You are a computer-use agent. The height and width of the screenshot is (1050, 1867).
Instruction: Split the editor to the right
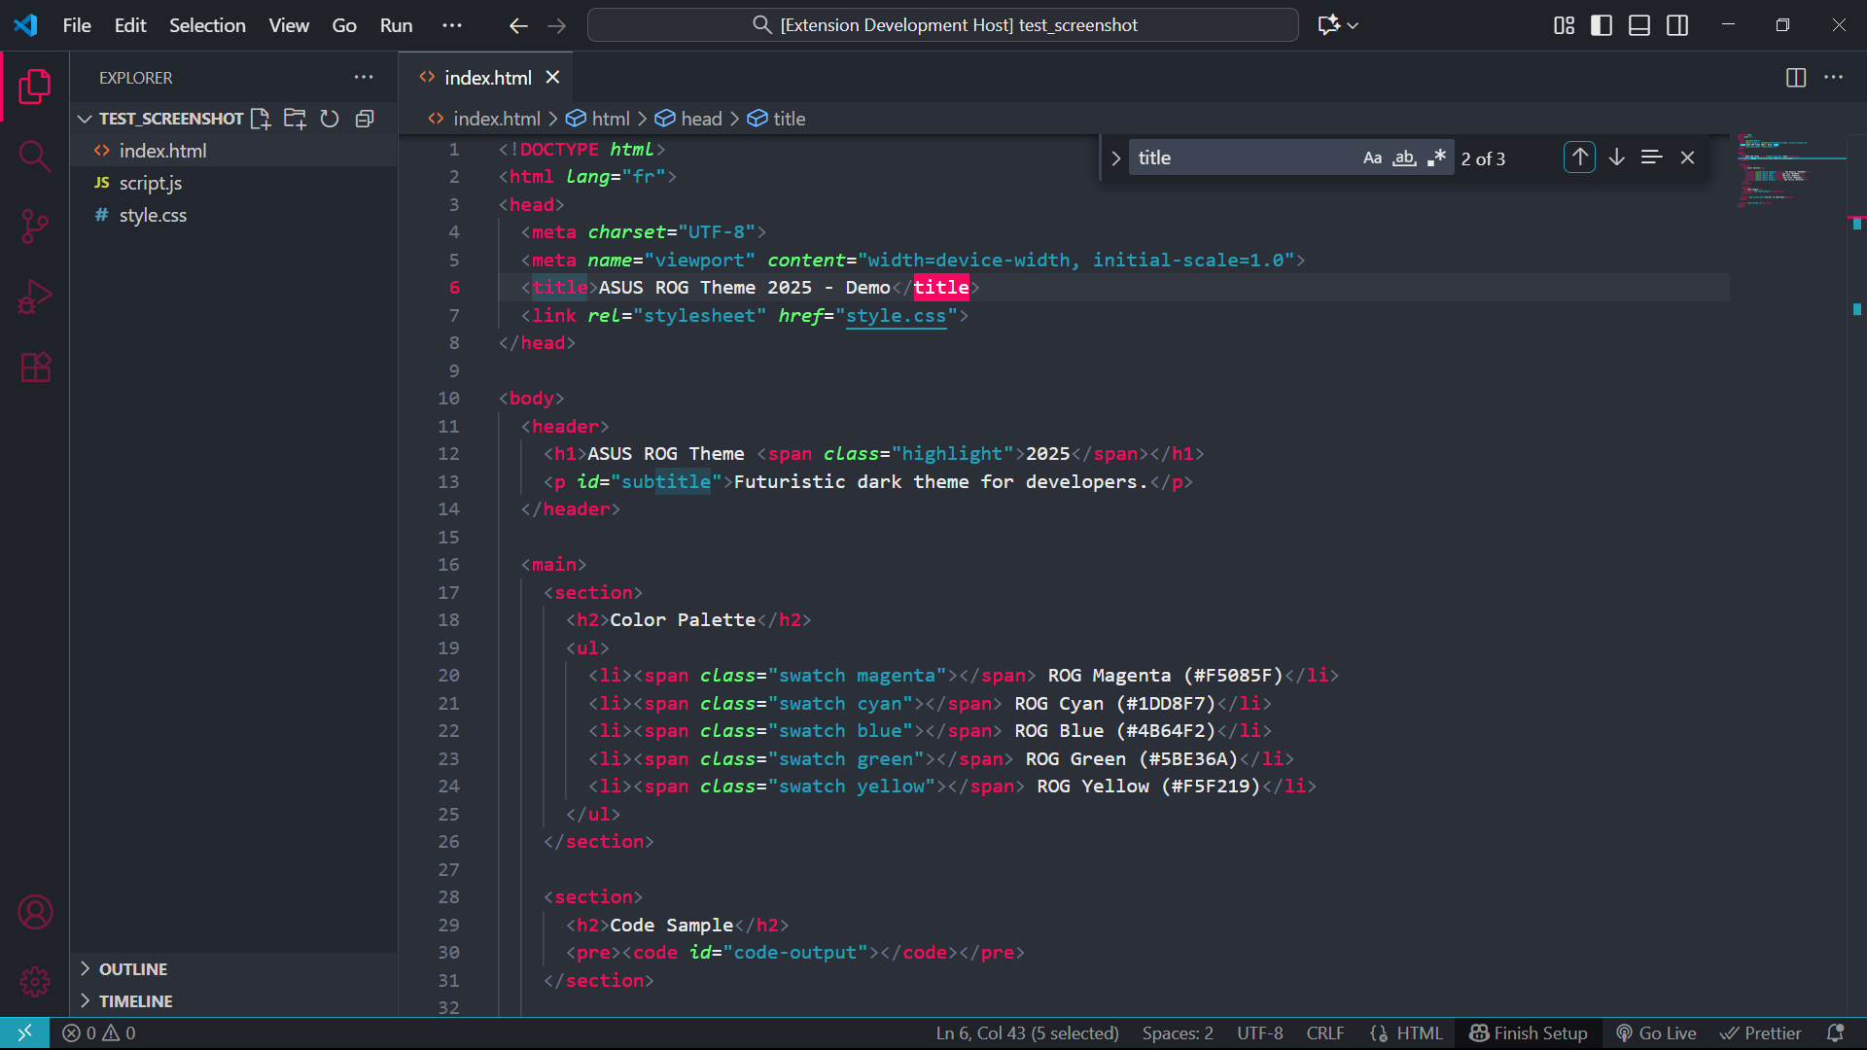1796,78
